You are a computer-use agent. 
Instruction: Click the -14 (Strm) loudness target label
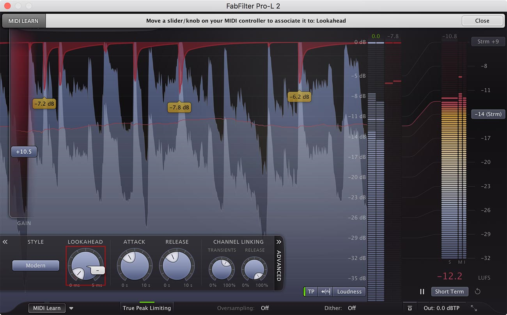coord(488,114)
